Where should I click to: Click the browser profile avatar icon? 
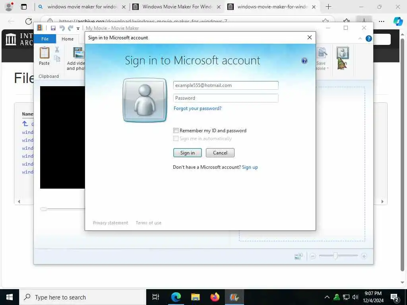coord(9,7)
